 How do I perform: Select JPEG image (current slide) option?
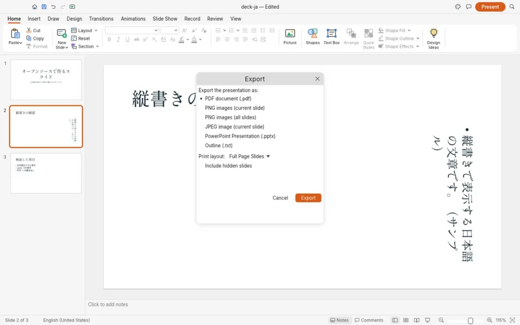pyautogui.click(x=235, y=126)
